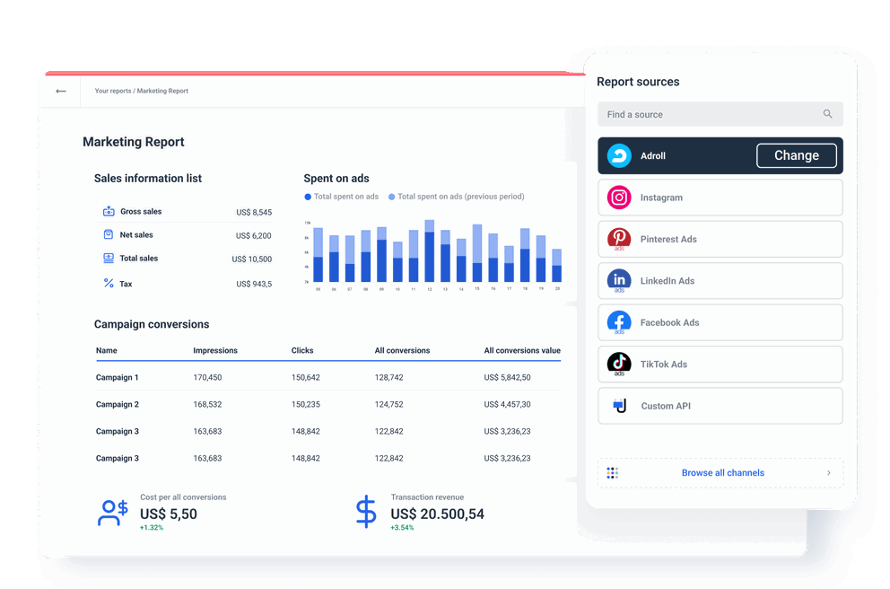
Task: Click the Pinterest Ads icon
Action: pos(618,239)
